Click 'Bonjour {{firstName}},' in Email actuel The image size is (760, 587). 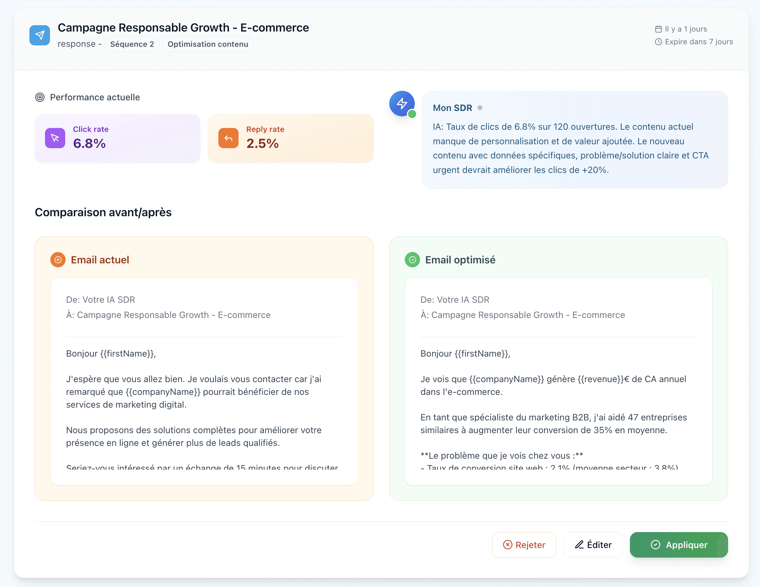click(111, 354)
